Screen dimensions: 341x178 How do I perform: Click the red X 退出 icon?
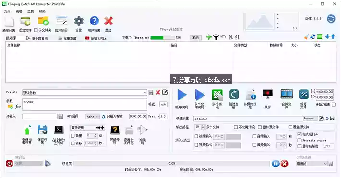tap(108, 21)
